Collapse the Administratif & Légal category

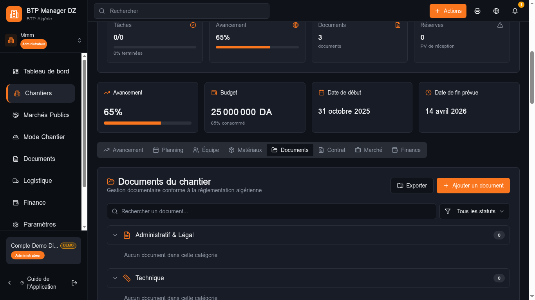tap(115, 235)
